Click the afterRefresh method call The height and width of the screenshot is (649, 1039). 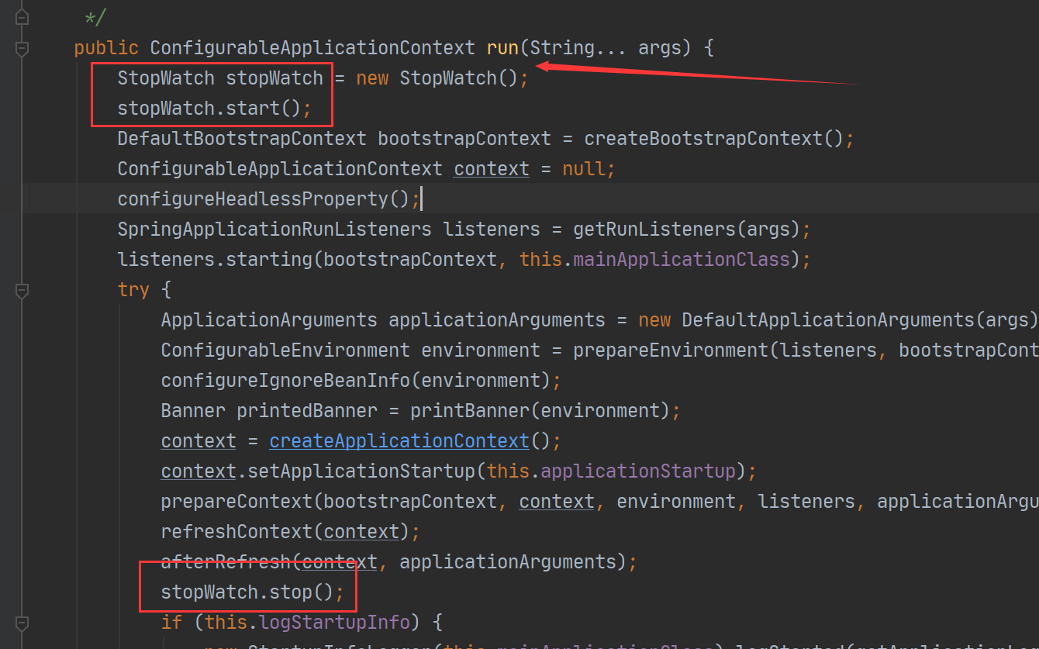click(x=225, y=562)
